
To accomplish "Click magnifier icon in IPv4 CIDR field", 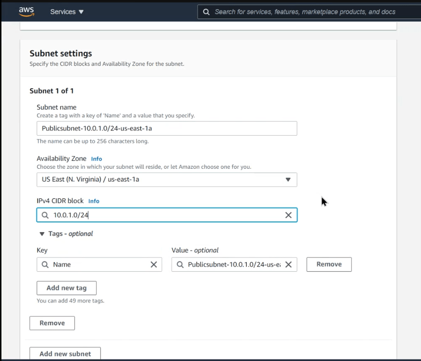I will click(45, 215).
